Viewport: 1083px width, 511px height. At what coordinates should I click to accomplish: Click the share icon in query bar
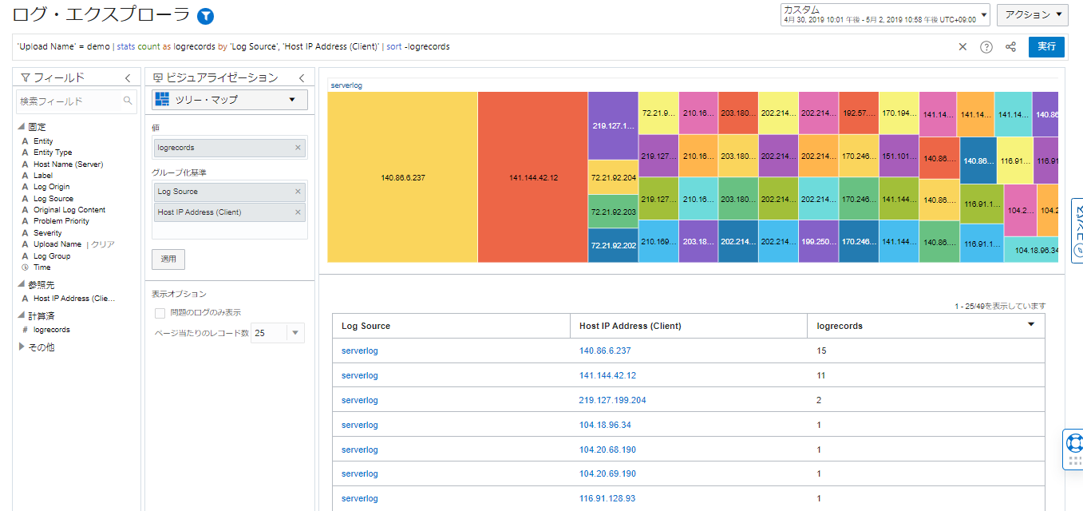[1010, 47]
